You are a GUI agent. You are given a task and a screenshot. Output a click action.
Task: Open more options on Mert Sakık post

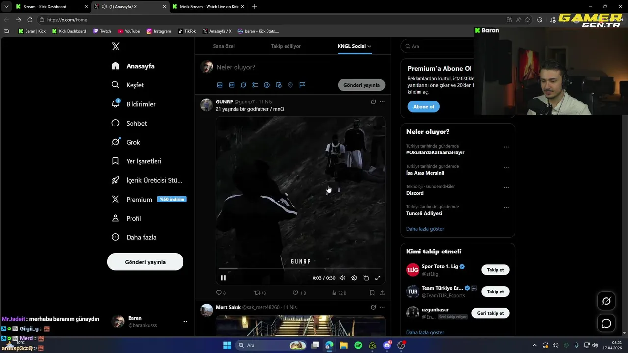pos(382,307)
